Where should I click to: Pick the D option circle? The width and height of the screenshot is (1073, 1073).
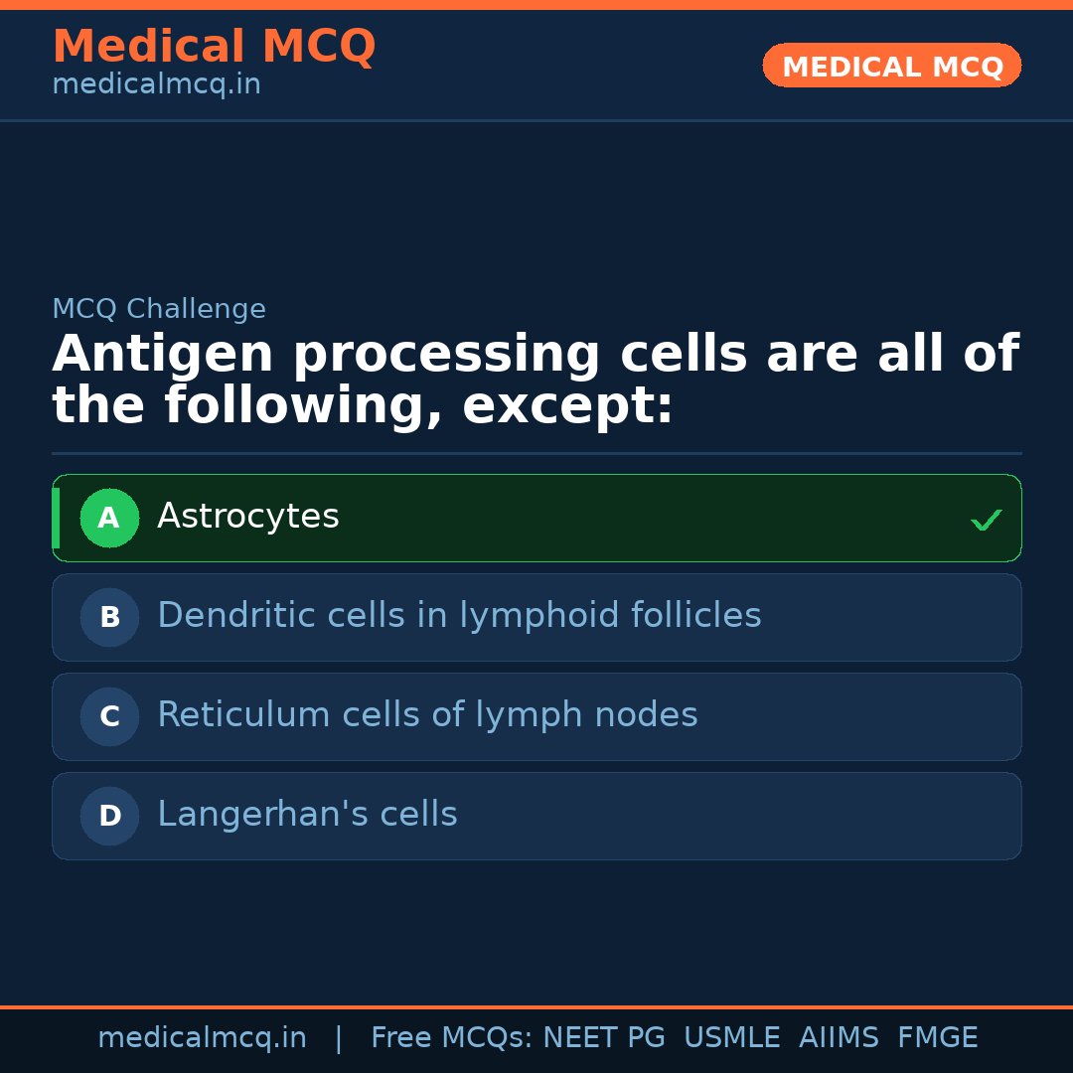109,816
